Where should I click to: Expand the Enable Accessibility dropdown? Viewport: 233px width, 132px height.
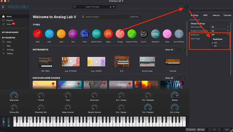[x=220, y=31]
